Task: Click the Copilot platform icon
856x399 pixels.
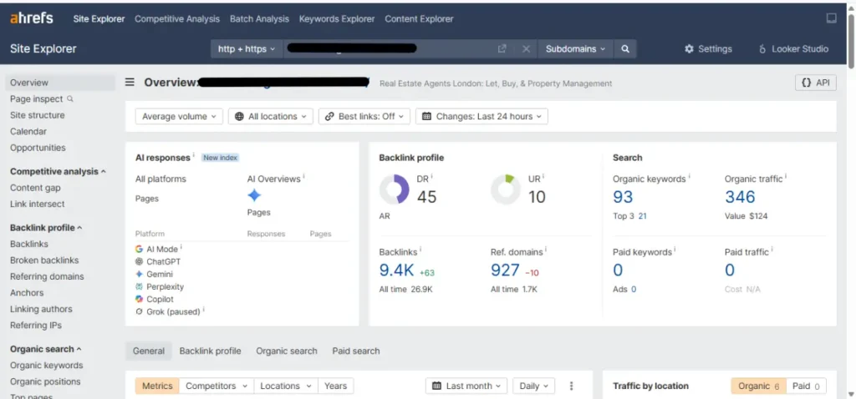Action: (140, 299)
